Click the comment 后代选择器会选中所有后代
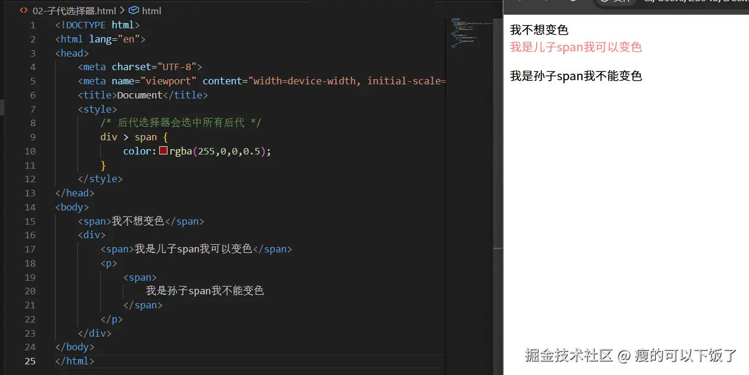 (x=181, y=123)
